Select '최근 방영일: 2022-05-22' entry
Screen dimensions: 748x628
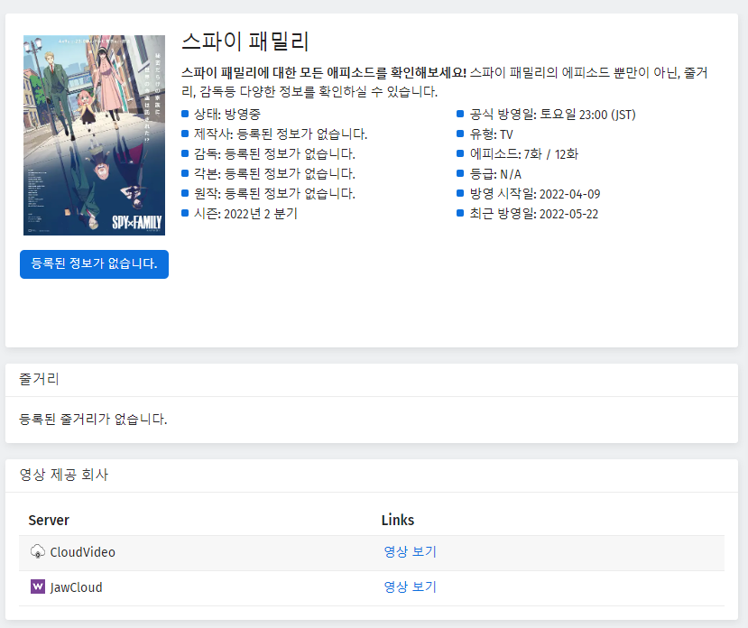pyautogui.click(x=534, y=214)
